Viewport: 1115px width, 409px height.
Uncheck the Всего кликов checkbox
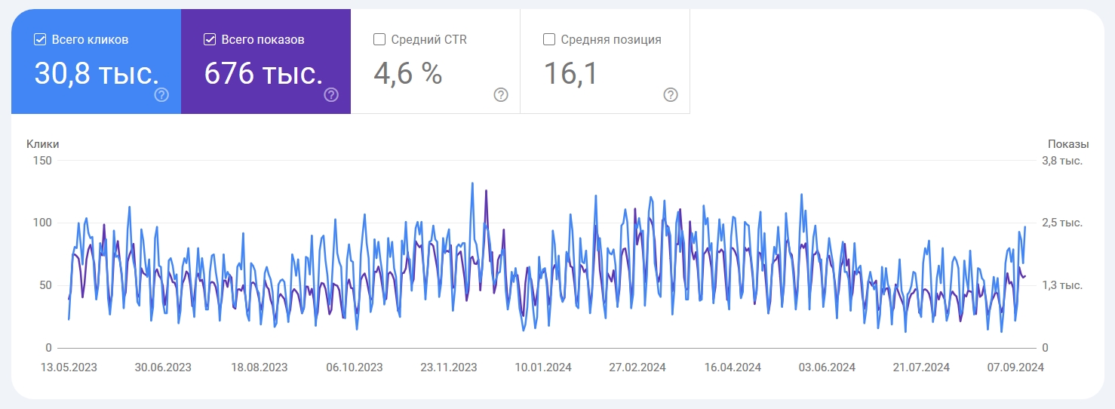[x=41, y=40]
